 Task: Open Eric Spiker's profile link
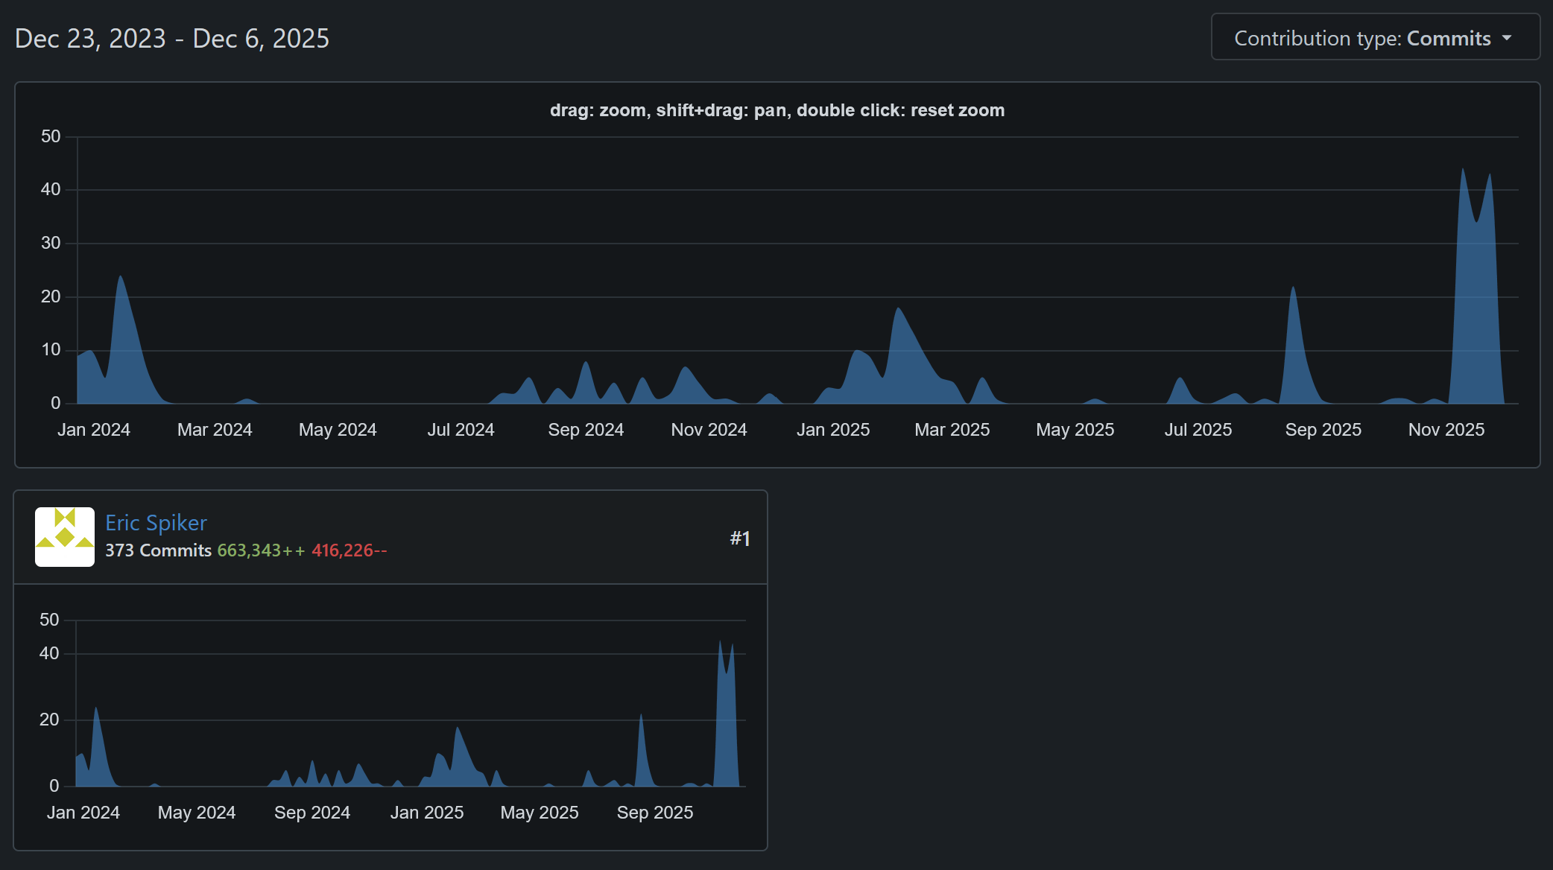[156, 523]
